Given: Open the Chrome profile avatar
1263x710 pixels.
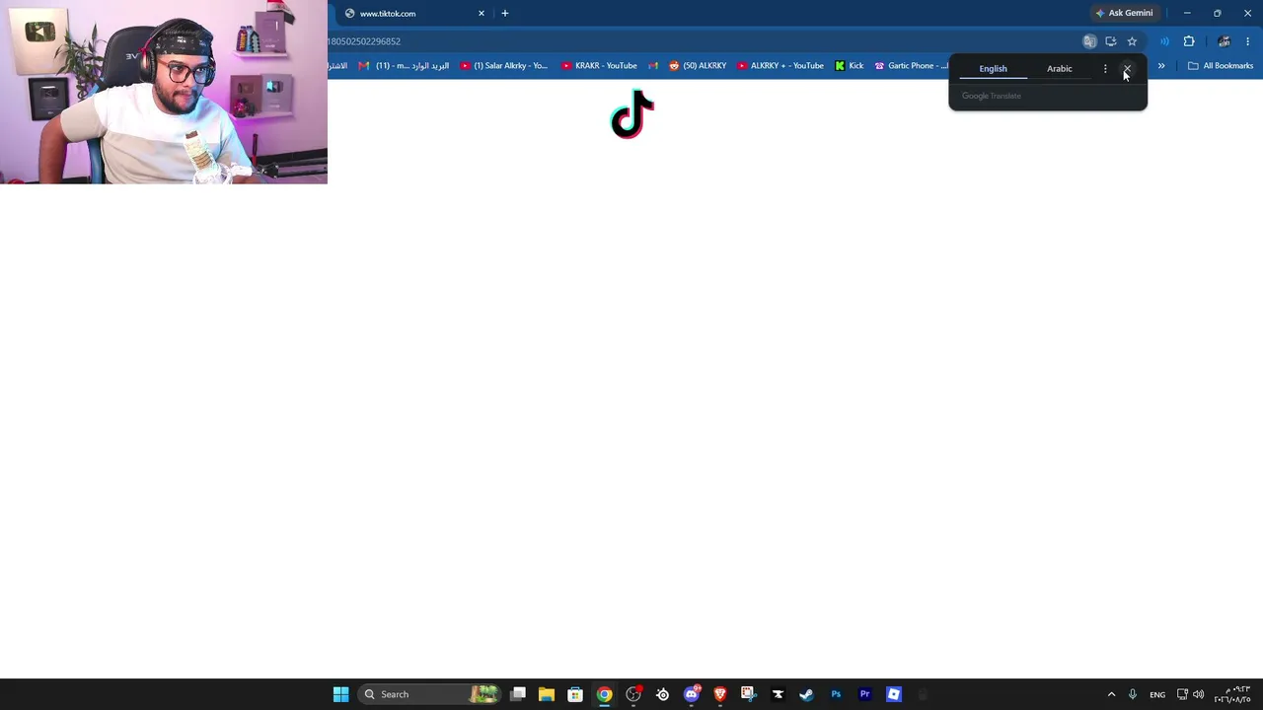Looking at the screenshot, I should tap(1224, 41).
